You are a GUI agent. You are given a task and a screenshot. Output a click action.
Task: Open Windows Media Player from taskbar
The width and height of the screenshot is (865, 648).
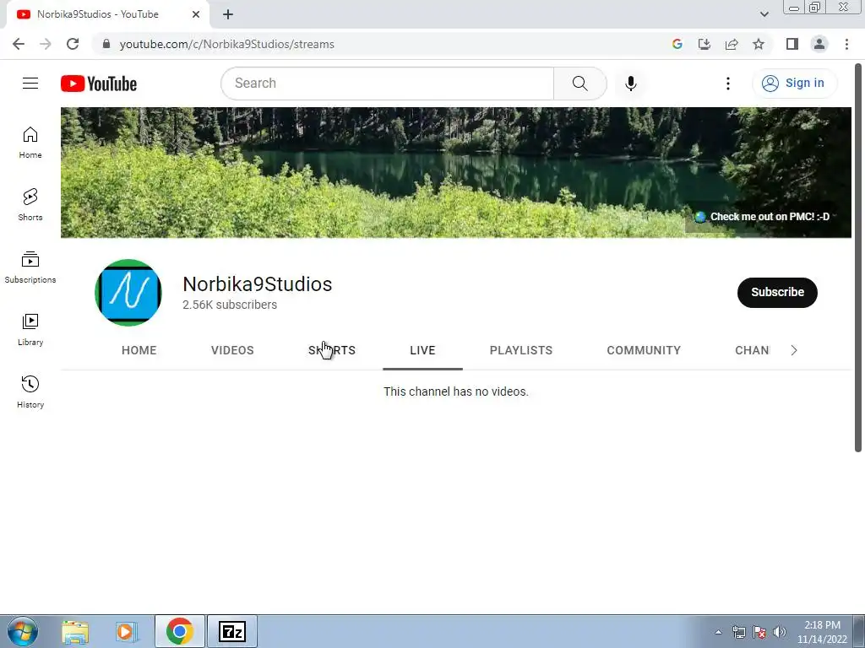(126, 631)
